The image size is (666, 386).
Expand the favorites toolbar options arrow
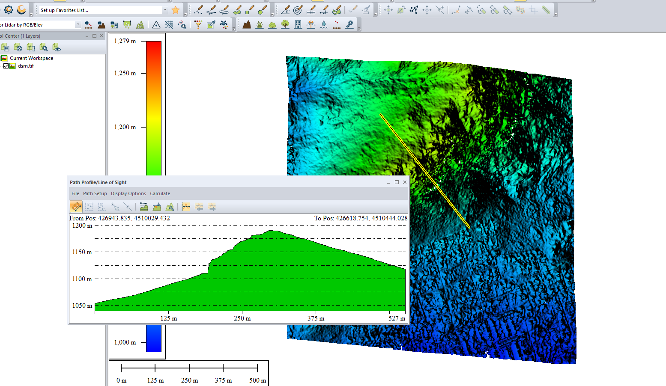[x=185, y=15]
